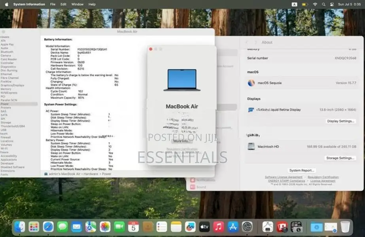The width and height of the screenshot is (365, 237).
Task: Open the Contacts app in Dock
Action: point(148,227)
